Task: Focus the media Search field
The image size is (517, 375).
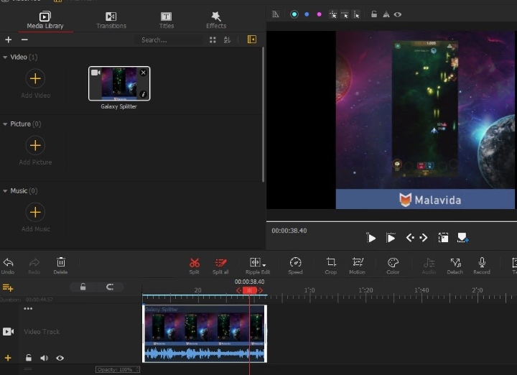Action: click(168, 40)
